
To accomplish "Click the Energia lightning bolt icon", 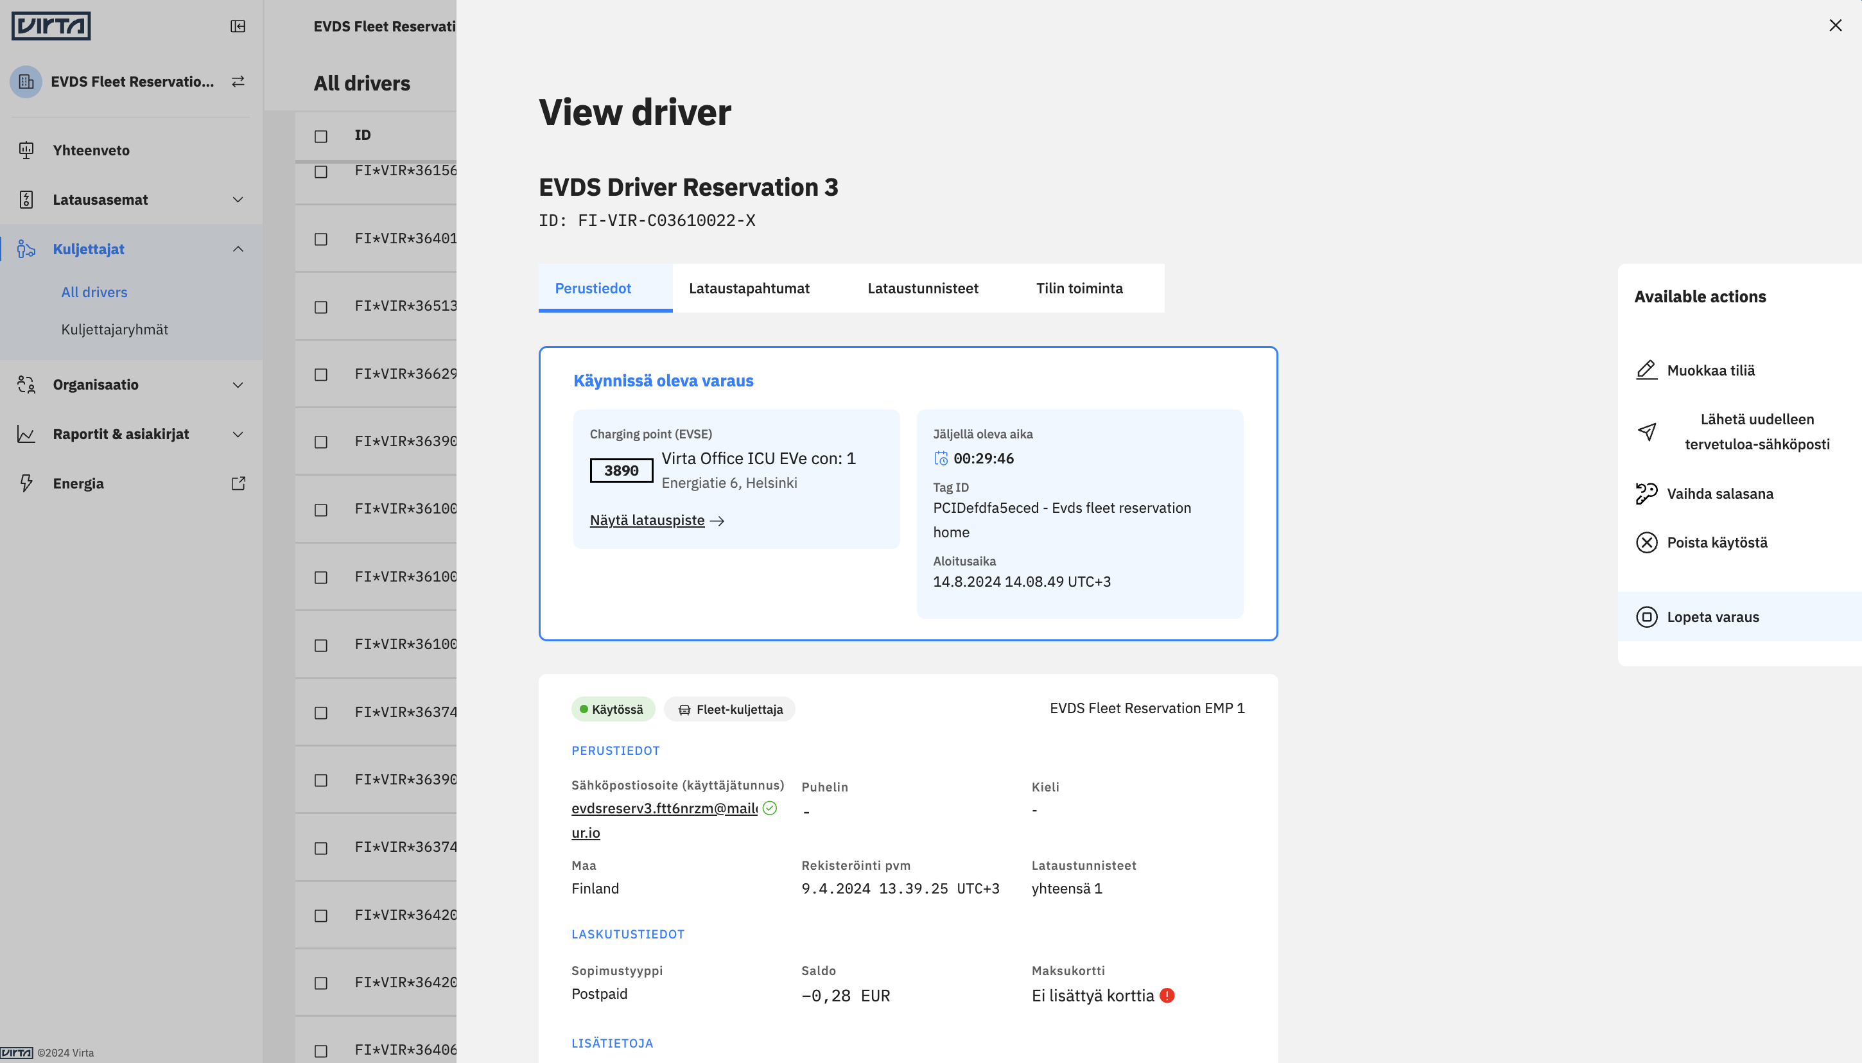I will [26, 483].
